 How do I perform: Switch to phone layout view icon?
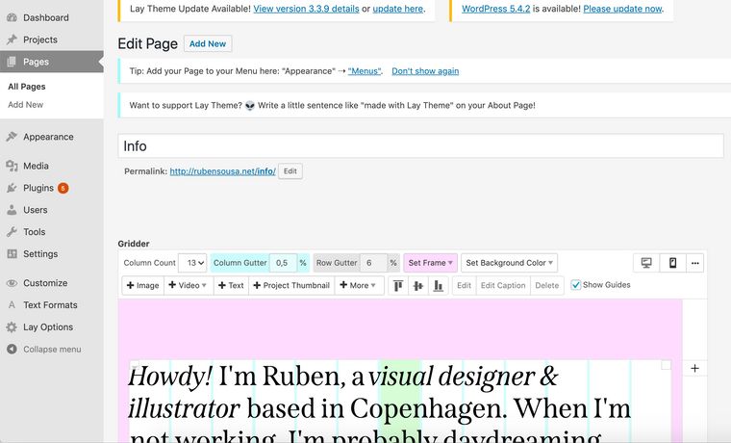coord(673,263)
